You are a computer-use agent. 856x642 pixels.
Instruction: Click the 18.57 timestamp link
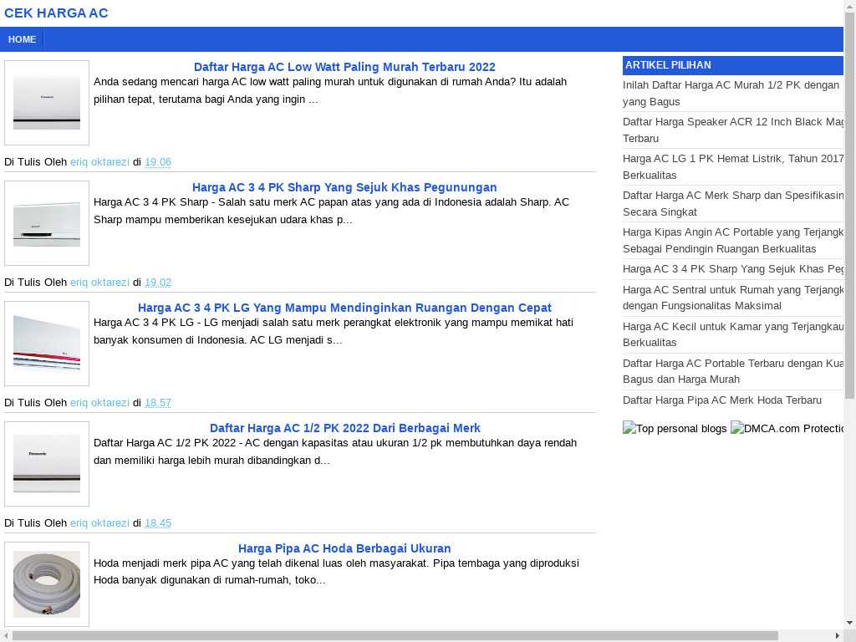(x=158, y=402)
